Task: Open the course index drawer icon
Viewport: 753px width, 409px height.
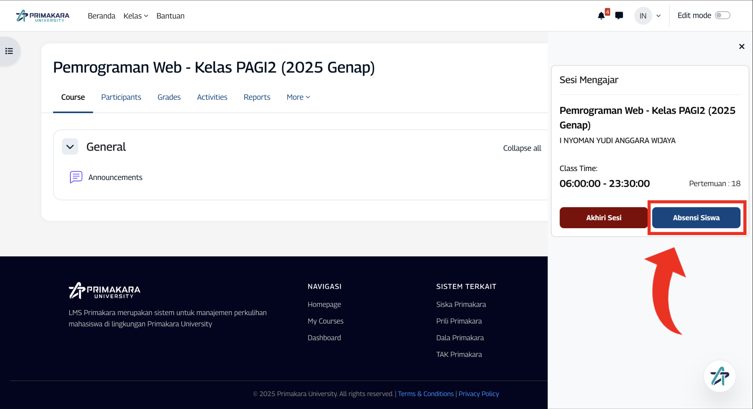Action: point(9,51)
